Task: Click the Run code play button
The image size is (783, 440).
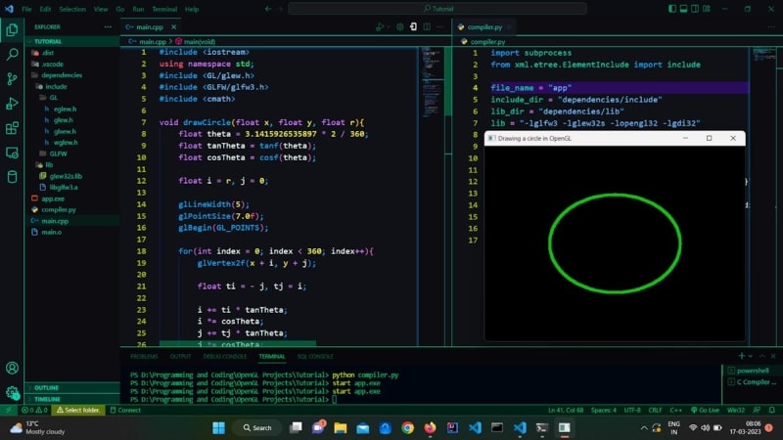Action: click(x=380, y=27)
